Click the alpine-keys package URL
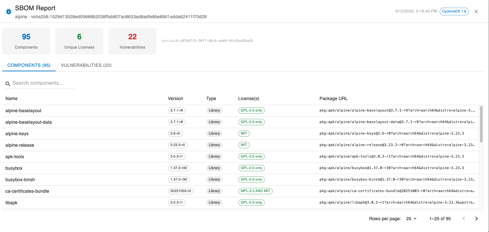Image resolution: width=489 pixels, height=232 pixels. (x=391, y=134)
